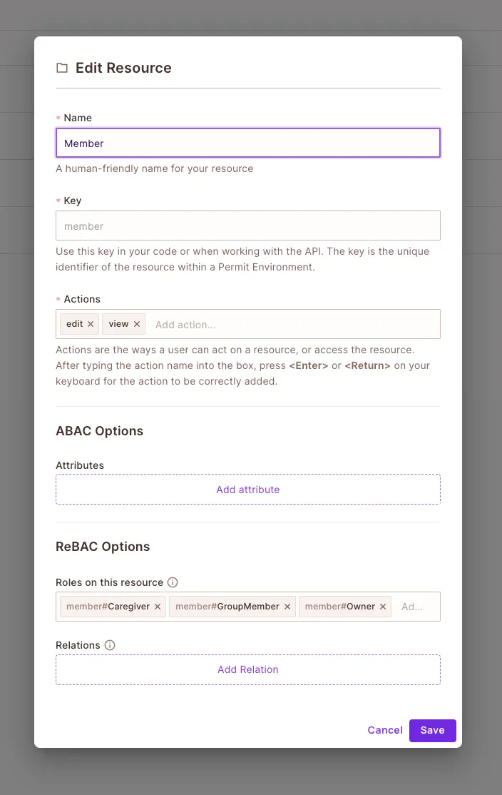This screenshot has width=502, height=795.
Task: Click Add attribute under ABAC Options
Action: pyautogui.click(x=247, y=490)
